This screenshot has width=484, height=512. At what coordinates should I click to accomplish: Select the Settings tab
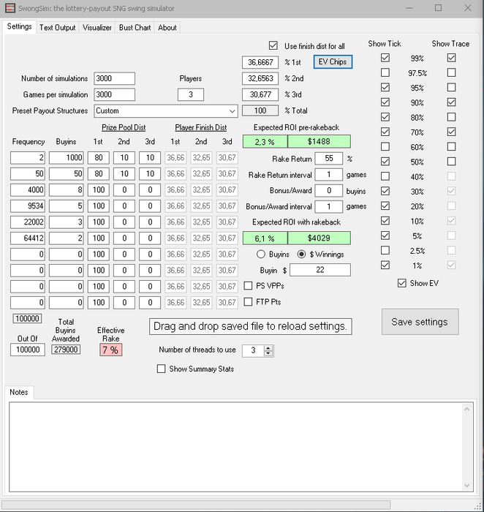pos(19,27)
